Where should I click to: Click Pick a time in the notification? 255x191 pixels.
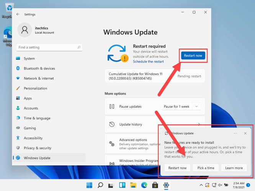(x=206, y=168)
